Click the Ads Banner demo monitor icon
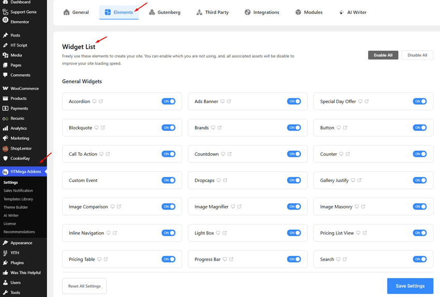This screenshot has width=440, height=297. [222, 101]
